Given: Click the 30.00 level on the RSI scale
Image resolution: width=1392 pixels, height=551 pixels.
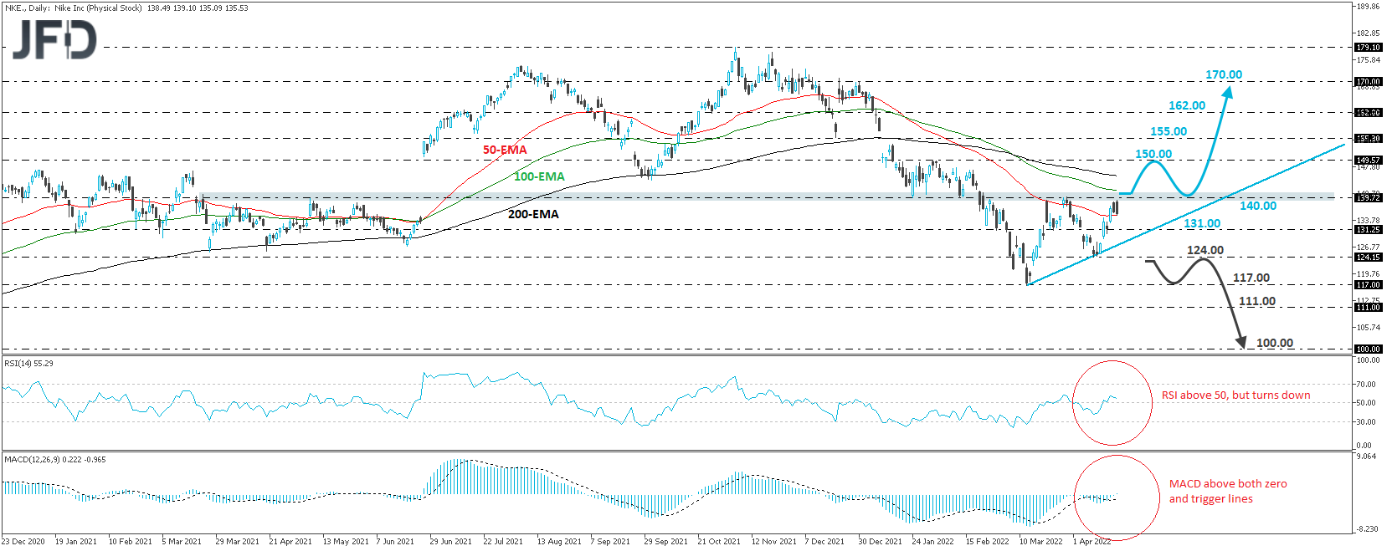Looking at the screenshot, I should (1365, 422).
